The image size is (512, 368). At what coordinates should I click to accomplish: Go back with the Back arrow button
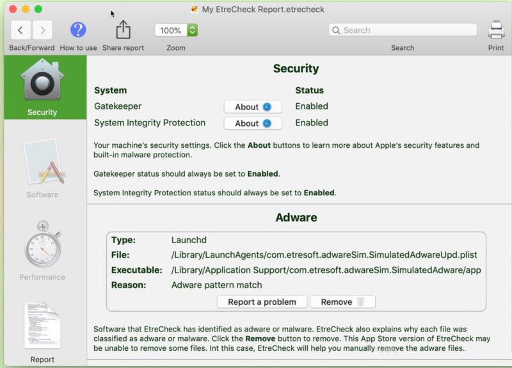(20, 30)
